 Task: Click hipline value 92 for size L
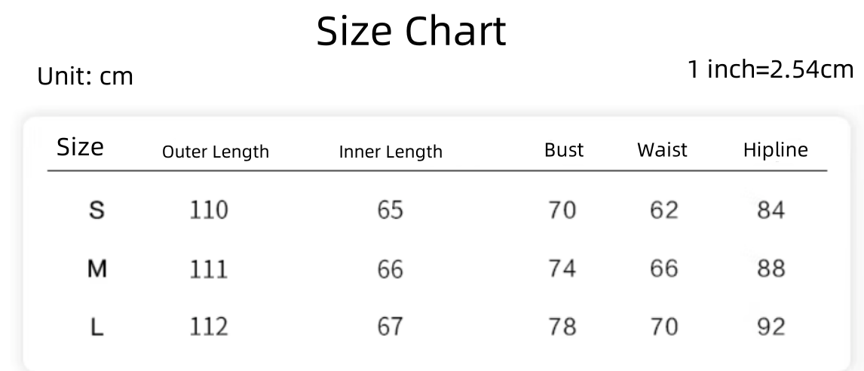(x=771, y=327)
